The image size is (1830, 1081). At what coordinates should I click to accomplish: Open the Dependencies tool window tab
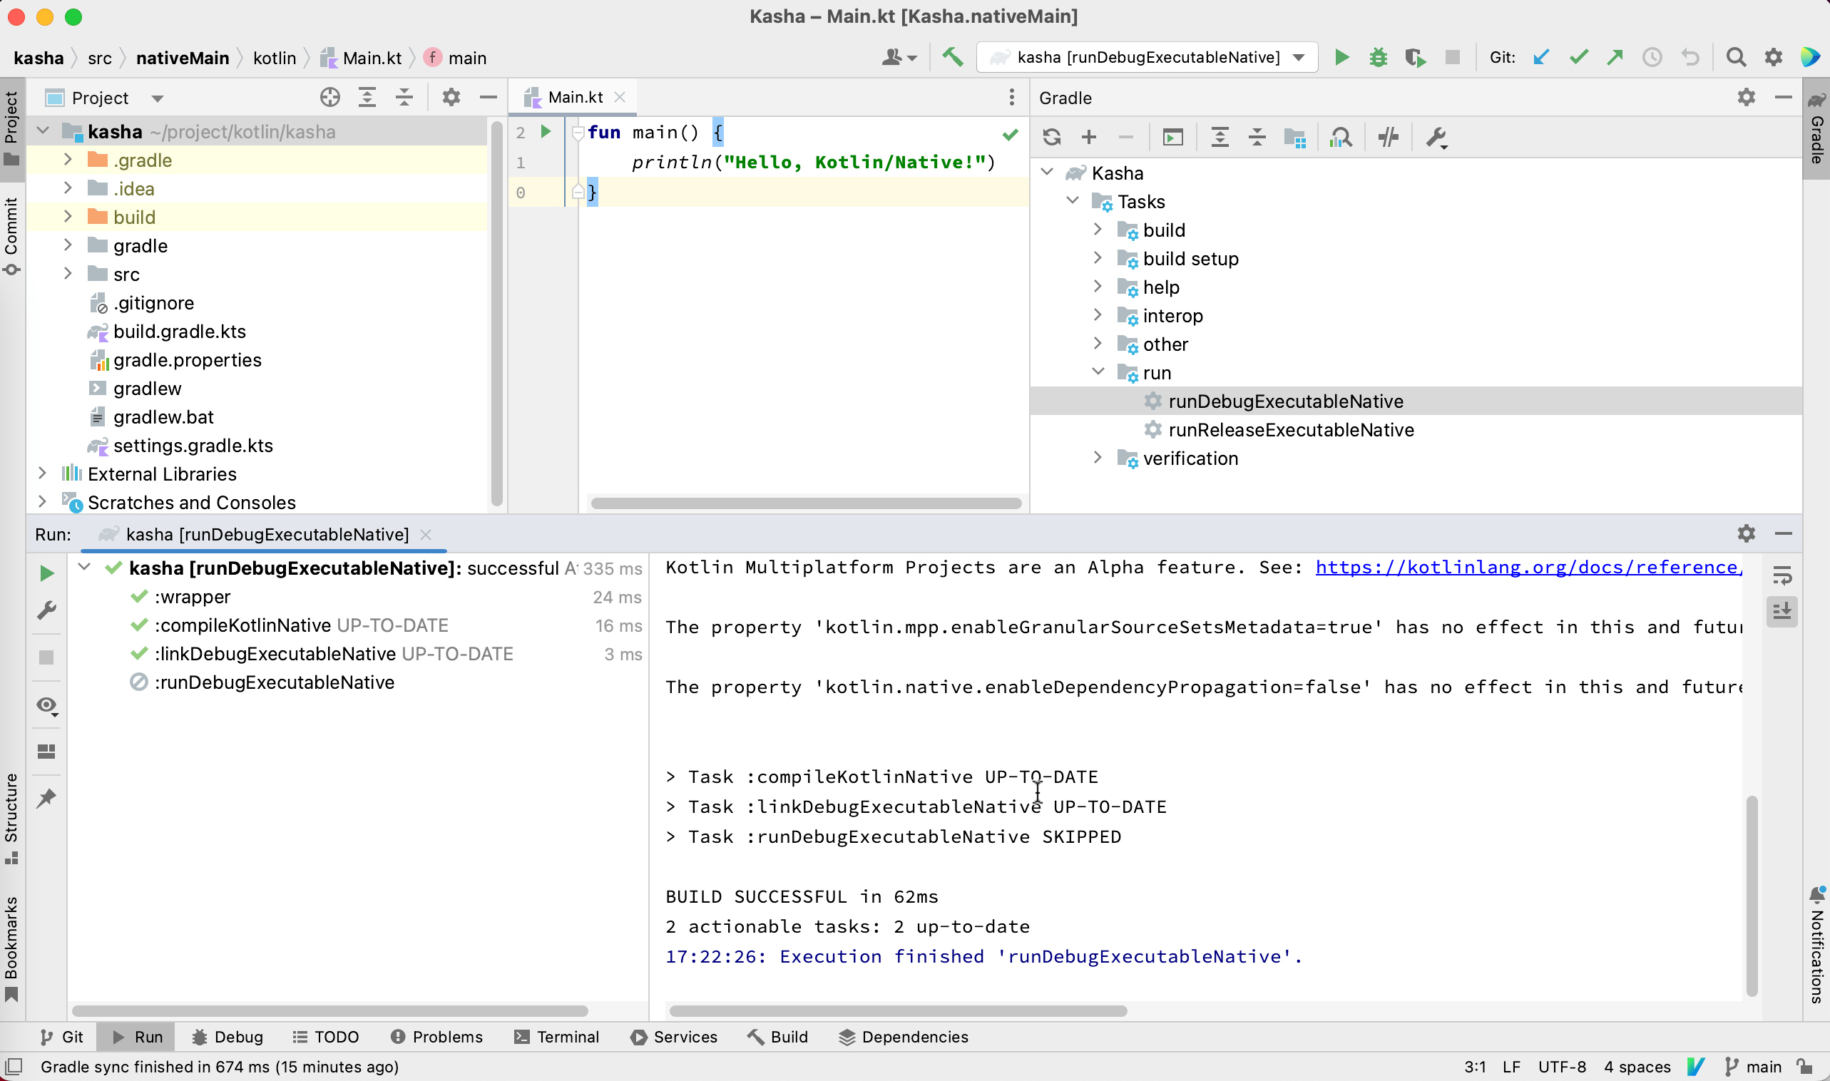(904, 1036)
